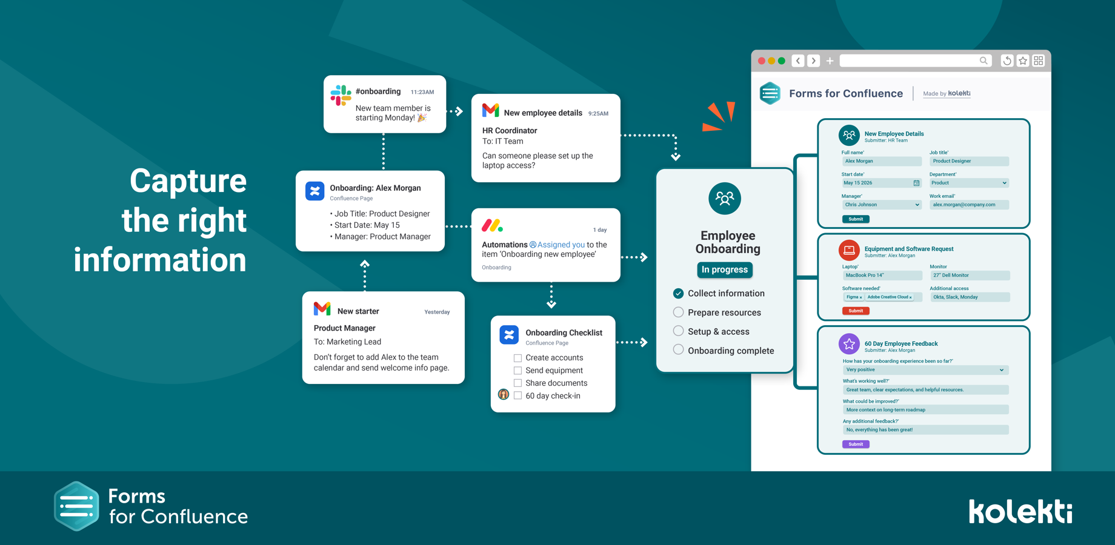Submit the 60 Day Employee Feedback form

click(856, 444)
